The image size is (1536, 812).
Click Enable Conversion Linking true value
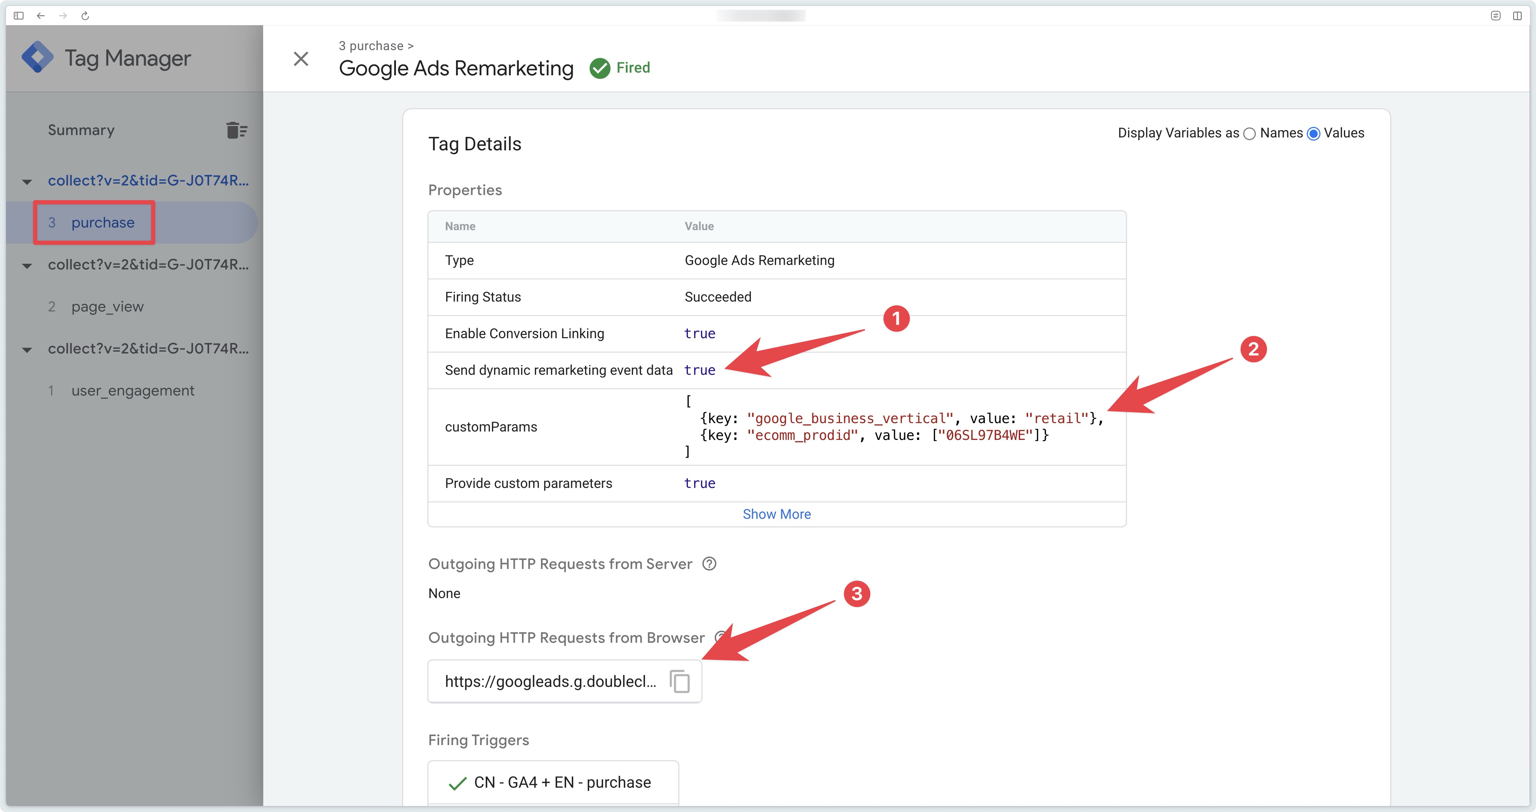click(699, 333)
